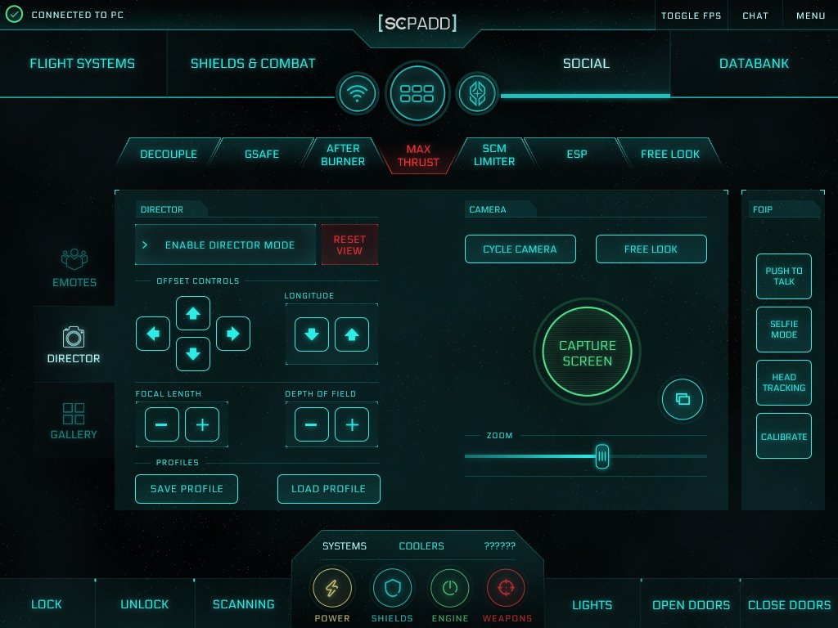Toggle ESP assist
Viewport: 838px width, 628px height.
[x=577, y=155]
